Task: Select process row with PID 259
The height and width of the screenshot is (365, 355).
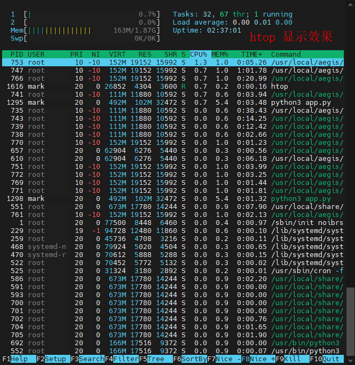Action: [173, 238]
